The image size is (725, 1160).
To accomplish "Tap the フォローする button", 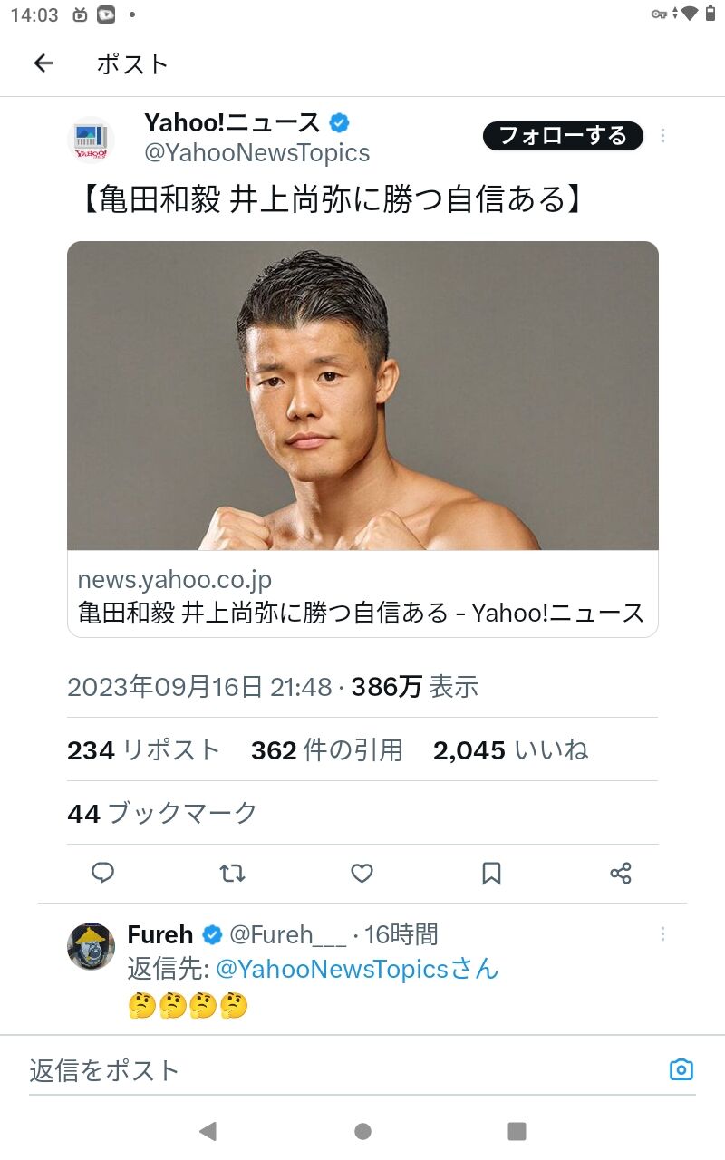I will pyautogui.click(x=563, y=136).
